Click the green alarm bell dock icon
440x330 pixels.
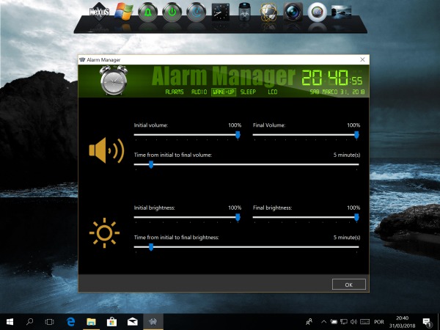[149, 12]
